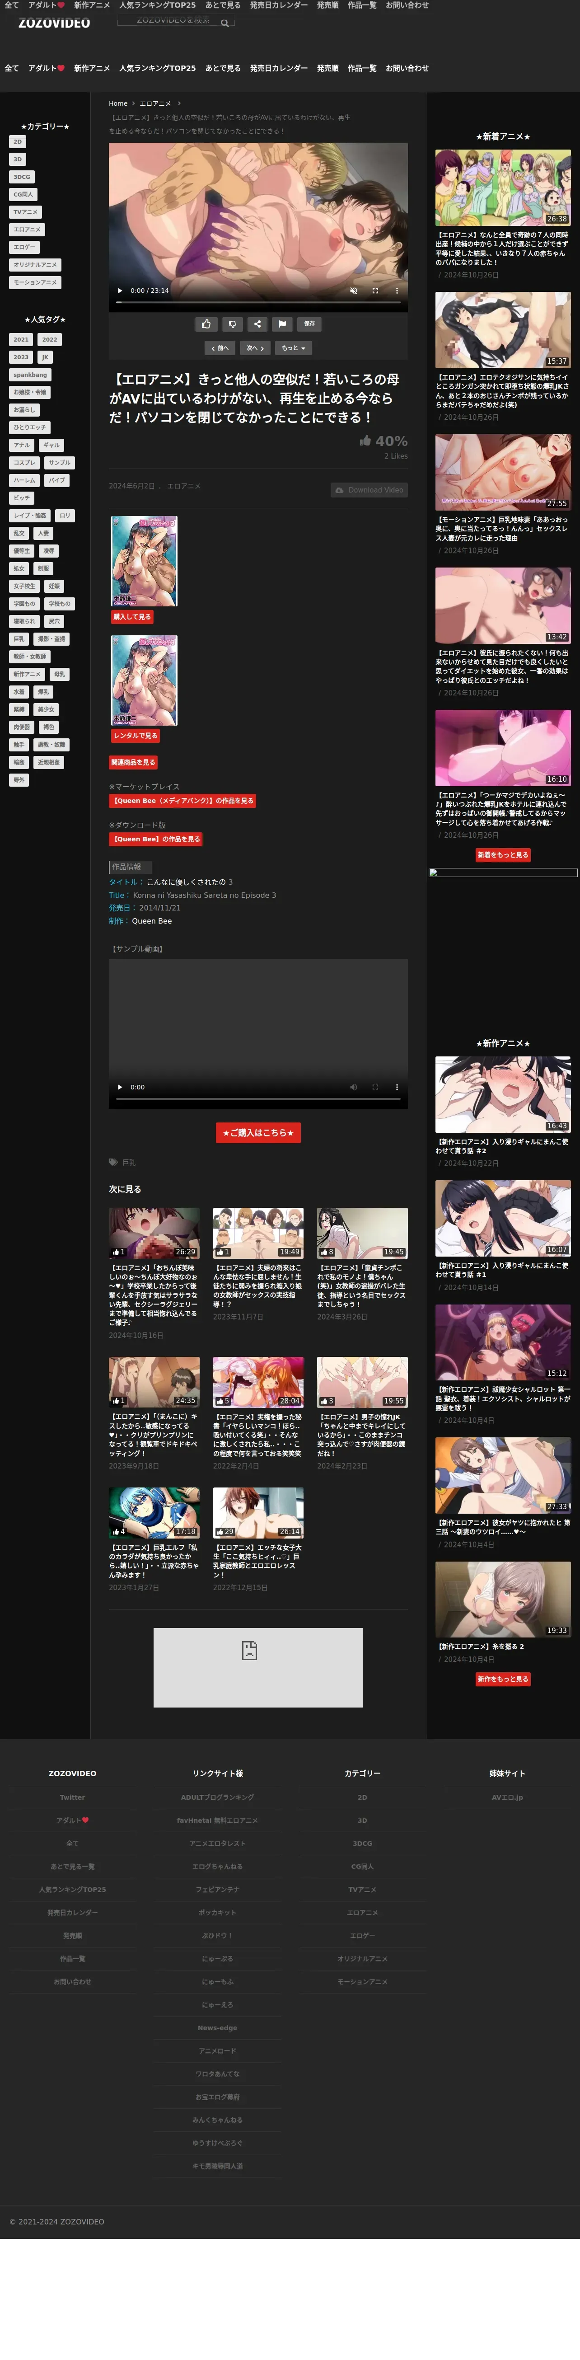Screen dimensions: 580x2360
Task: Click the ZOZOVIDEO logo in the header
Action: [x=54, y=23]
